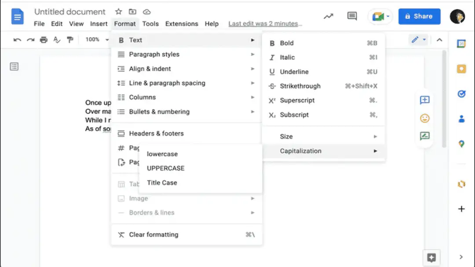Choose UPPERCASE capitalization

201,169
